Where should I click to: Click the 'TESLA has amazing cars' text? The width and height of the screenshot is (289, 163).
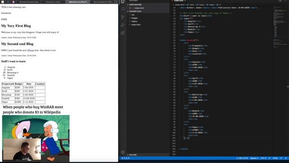[14, 7]
